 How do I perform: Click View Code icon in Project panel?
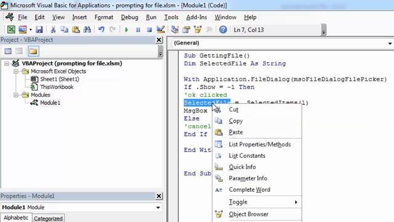8,51
